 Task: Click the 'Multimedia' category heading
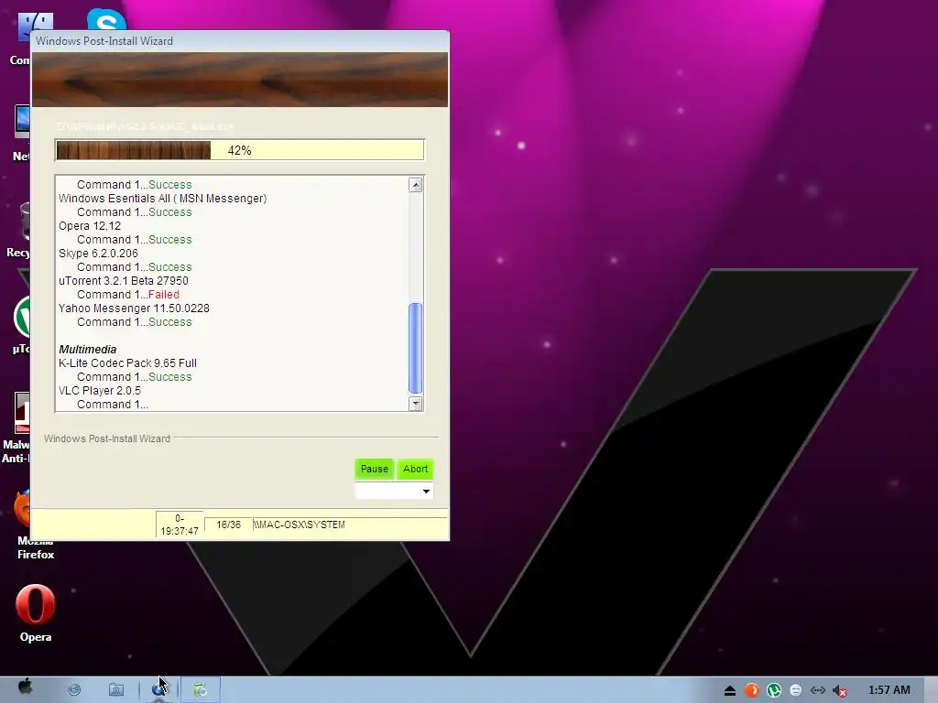point(87,349)
